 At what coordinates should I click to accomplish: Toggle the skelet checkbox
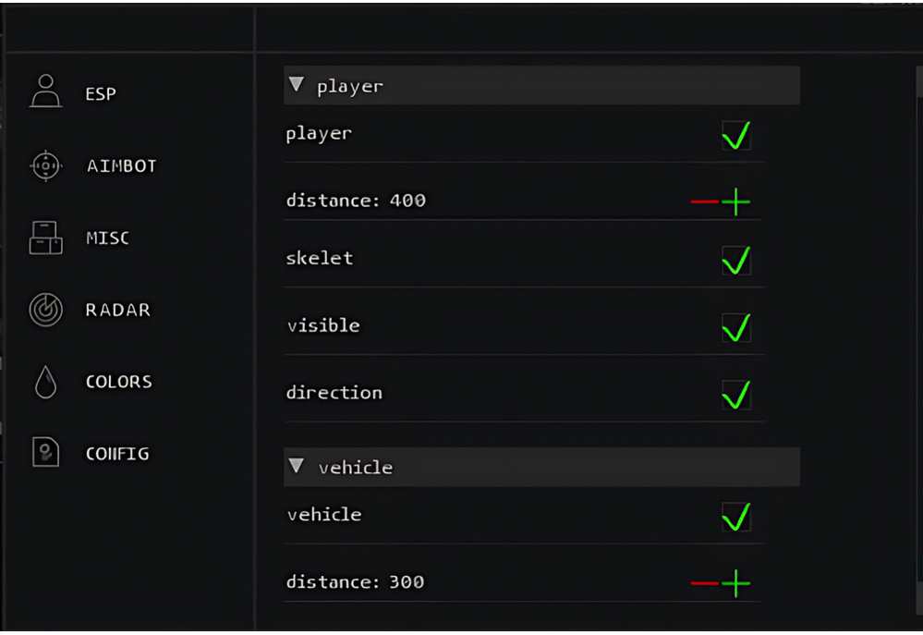click(x=736, y=261)
